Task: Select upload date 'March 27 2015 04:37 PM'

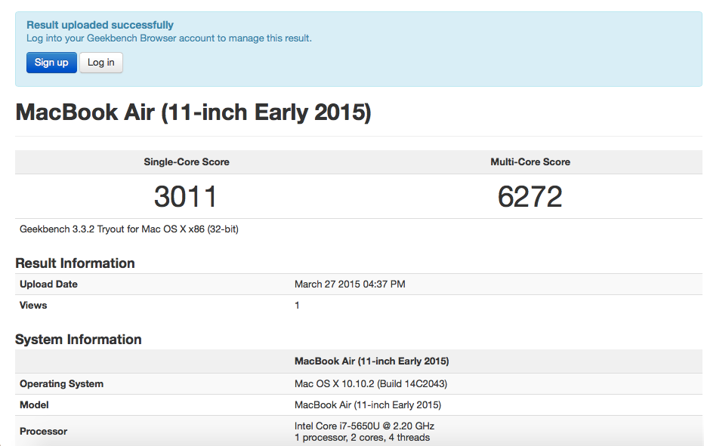Action: click(350, 284)
